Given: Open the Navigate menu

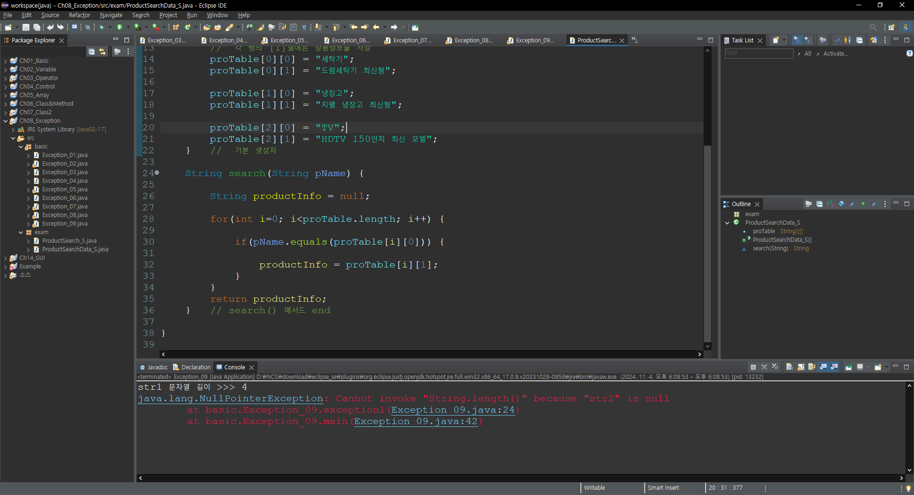Looking at the screenshot, I should [111, 15].
